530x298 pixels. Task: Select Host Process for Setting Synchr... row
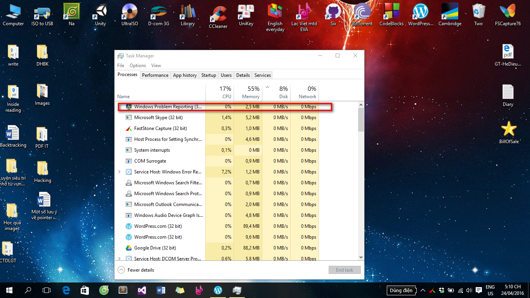point(218,139)
